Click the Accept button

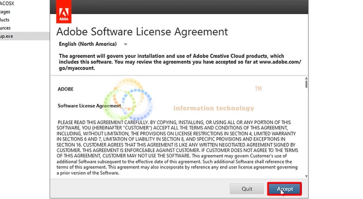(285, 189)
